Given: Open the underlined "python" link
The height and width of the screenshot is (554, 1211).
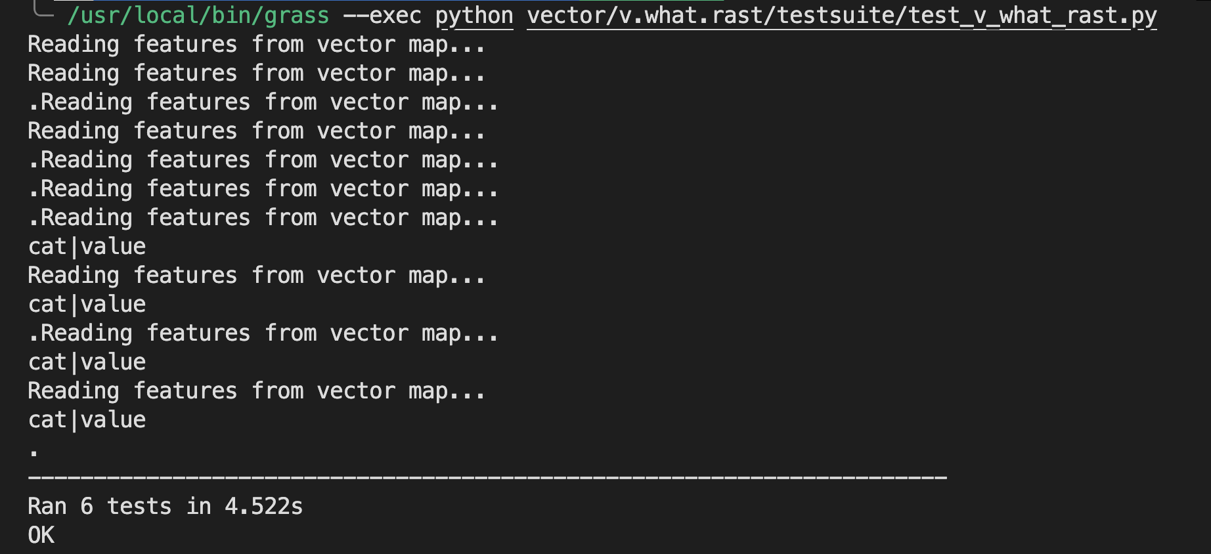Looking at the screenshot, I should tap(474, 15).
